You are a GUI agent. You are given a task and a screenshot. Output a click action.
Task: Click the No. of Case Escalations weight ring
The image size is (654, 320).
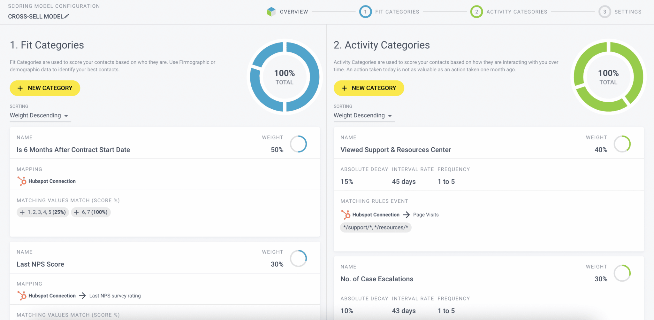click(622, 273)
